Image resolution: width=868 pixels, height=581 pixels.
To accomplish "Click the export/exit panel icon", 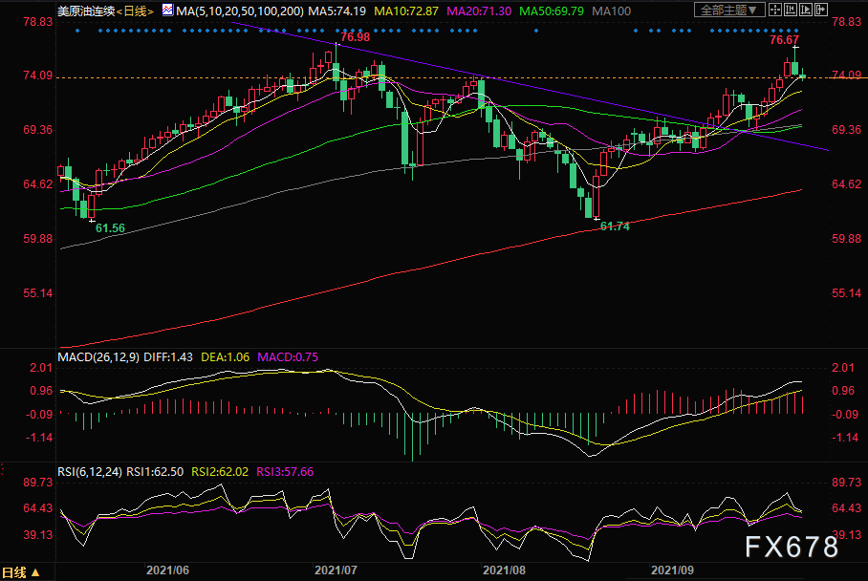I will click(x=821, y=10).
